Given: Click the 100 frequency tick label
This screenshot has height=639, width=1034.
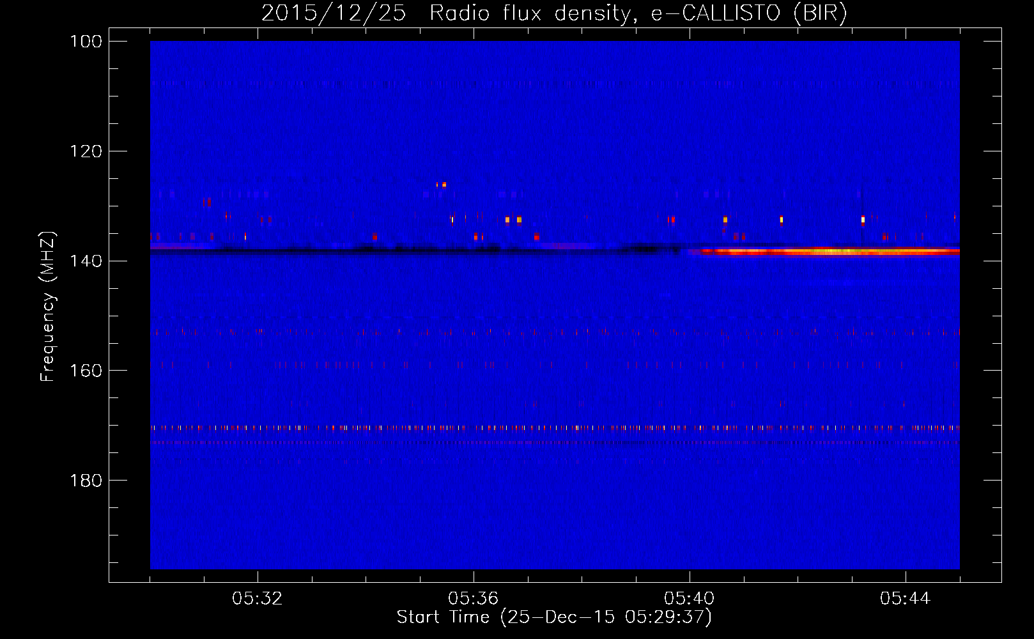Looking at the screenshot, I should tap(85, 42).
